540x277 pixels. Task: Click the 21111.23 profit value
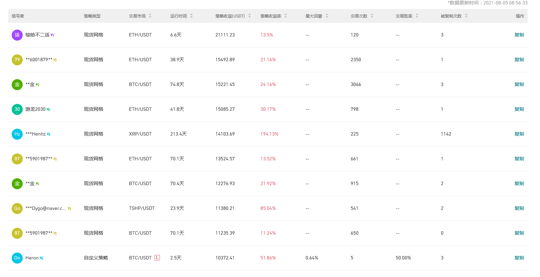[225, 35]
